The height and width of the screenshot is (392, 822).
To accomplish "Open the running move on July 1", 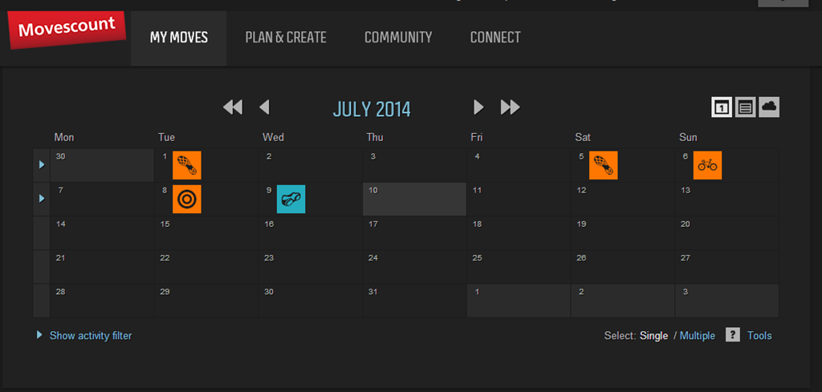I will [x=186, y=165].
